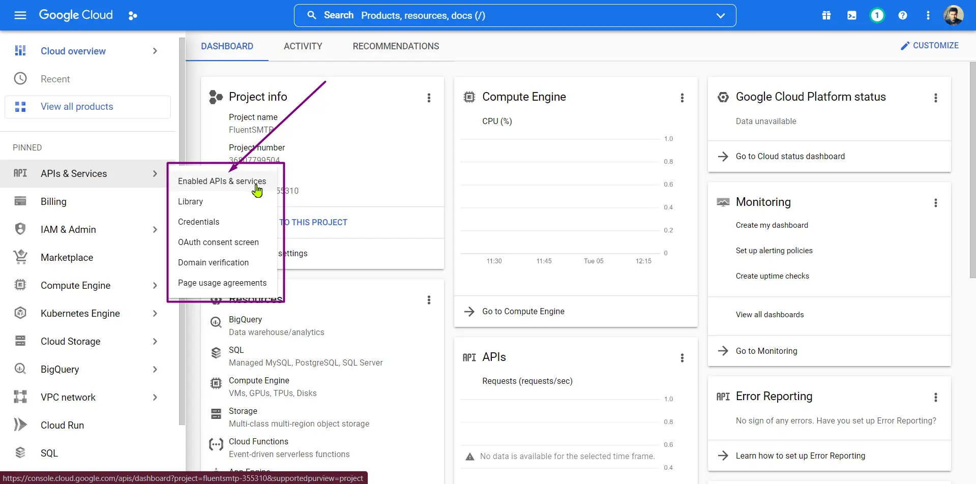This screenshot has width=976, height=484.
Task: Switch to the Activity tab
Action: coord(303,46)
